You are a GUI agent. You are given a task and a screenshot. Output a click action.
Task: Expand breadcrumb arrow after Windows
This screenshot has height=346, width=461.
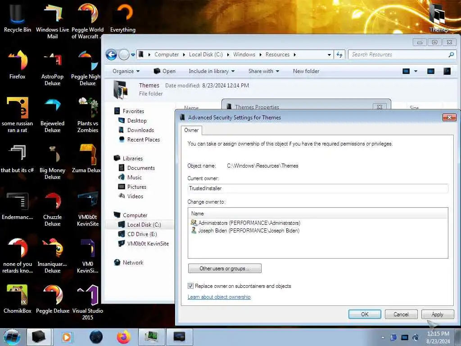coord(261,55)
